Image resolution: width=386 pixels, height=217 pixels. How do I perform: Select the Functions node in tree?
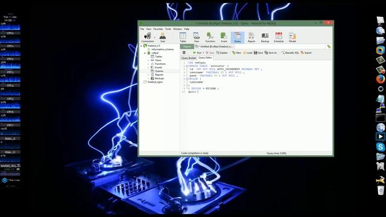click(160, 64)
